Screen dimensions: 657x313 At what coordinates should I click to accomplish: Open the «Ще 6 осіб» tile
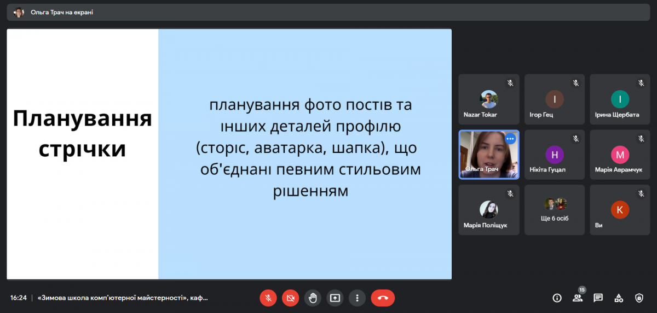pyautogui.click(x=555, y=210)
